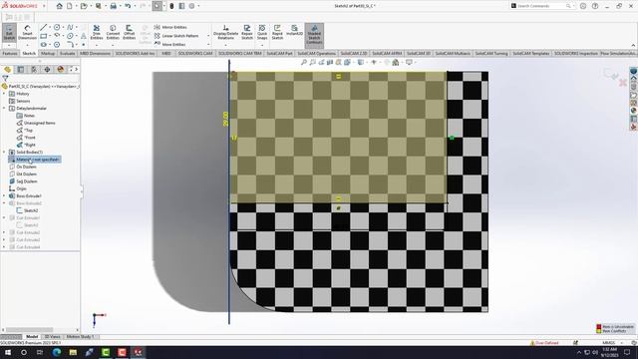The height and width of the screenshot is (359, 638).
Task: Click Trim Entities tool
Action: click(97, 32)
